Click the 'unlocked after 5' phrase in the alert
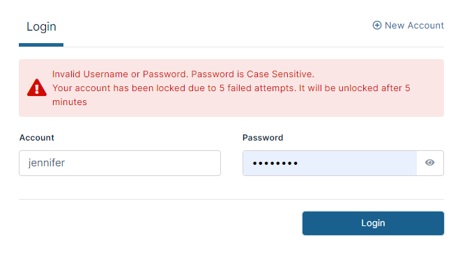The height and width of the screenshot is (263, 474). click(x=374, y=88)
